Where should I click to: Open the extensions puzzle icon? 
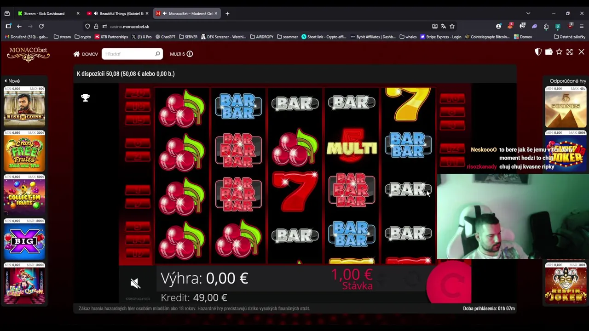546,26
